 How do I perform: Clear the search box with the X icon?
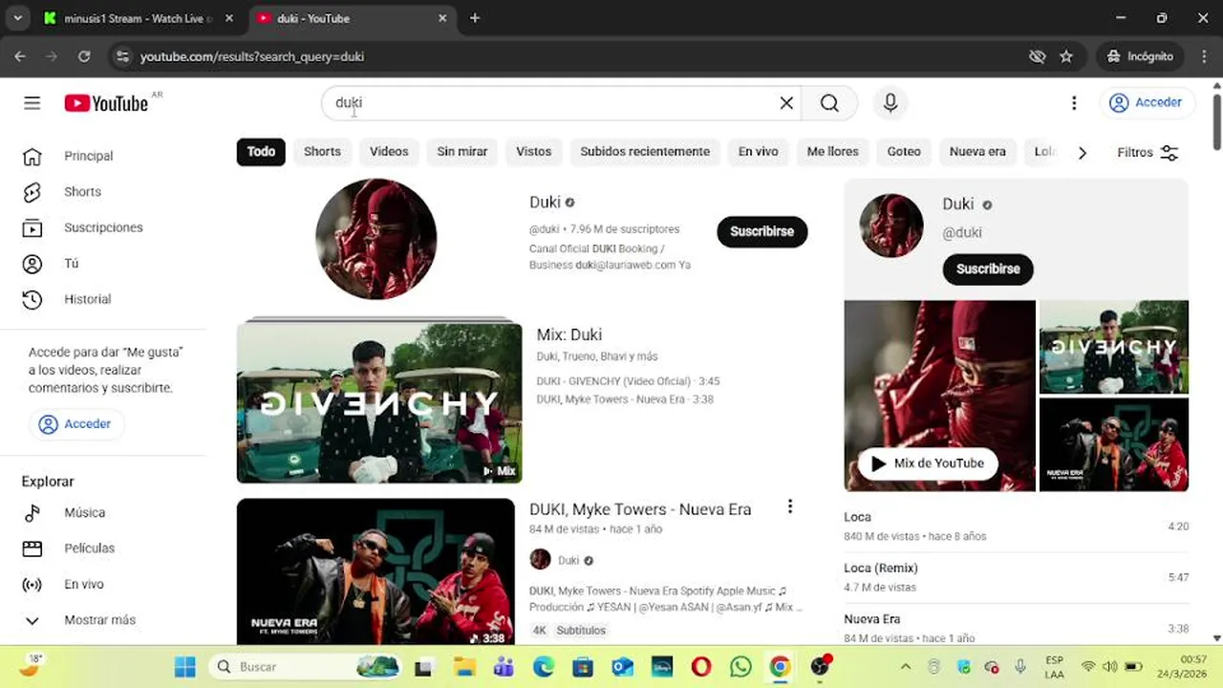(786, 103)
